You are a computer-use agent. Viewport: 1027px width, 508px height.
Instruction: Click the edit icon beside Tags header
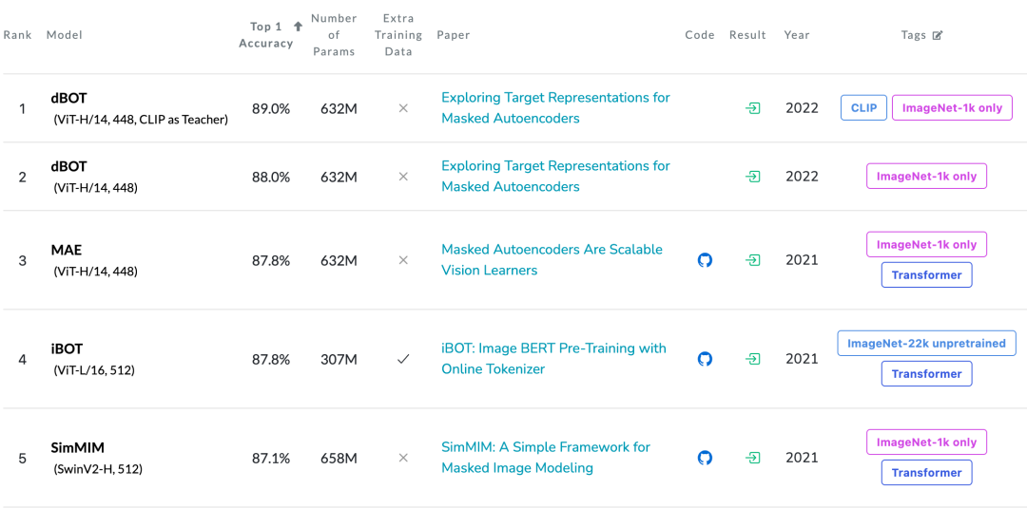[x=938, y=35]
